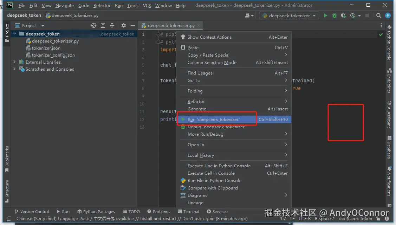Click the deepseek_token breadcrumb in navigation bar
396x225 pixels.
pos(24,15)
